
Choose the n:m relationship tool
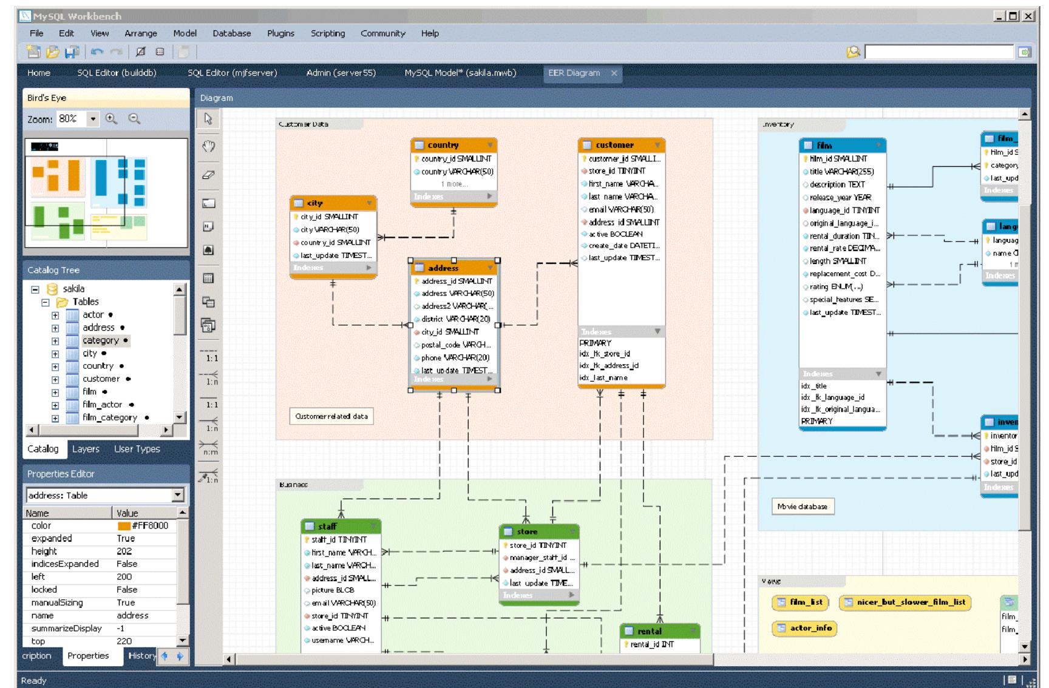pyautogui.click(x=209, y=448)
